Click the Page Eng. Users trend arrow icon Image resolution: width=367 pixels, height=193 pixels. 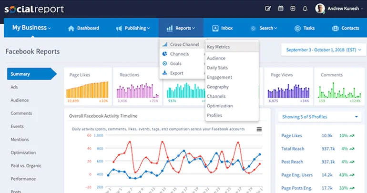tap(352, 175)
